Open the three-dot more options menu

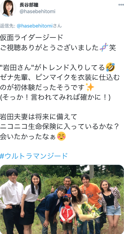[x=121, y=5]
